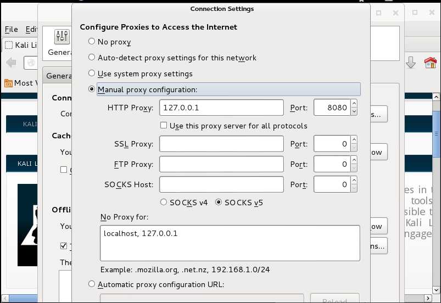The image size is (441, 303).
Task: Click the browser Home icon
Action: point(430,63)
